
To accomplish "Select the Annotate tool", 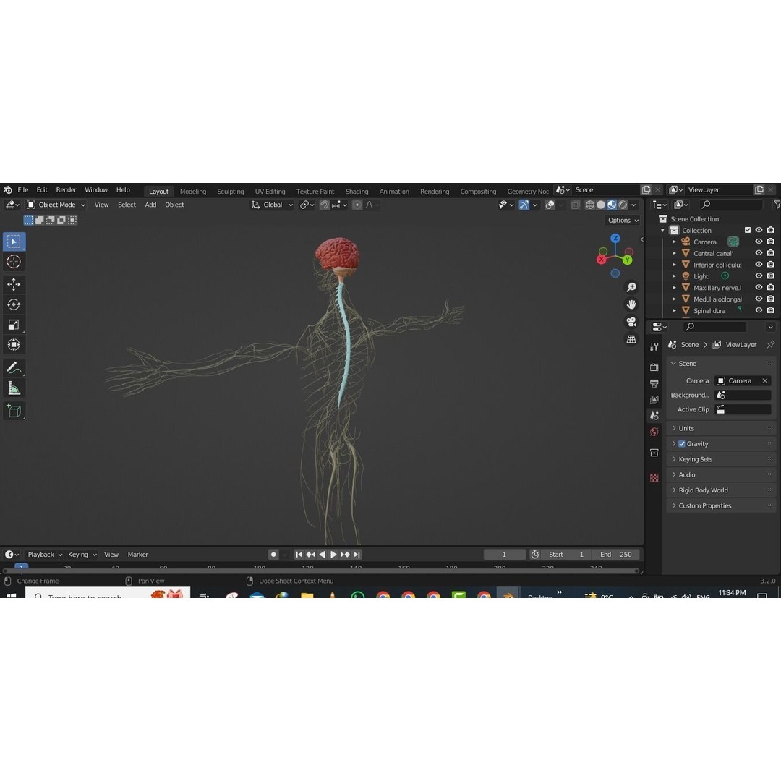I will [x=13, y=367].
